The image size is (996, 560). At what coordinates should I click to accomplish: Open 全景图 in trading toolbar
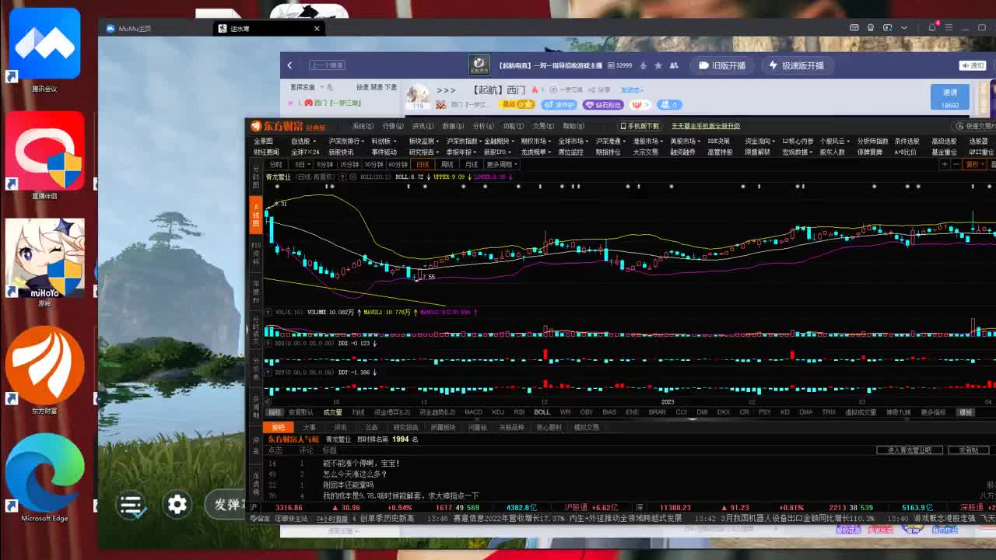[x=263, y=142]
